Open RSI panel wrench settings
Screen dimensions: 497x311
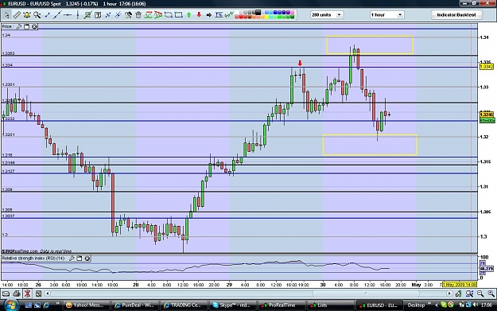point(72,259)
